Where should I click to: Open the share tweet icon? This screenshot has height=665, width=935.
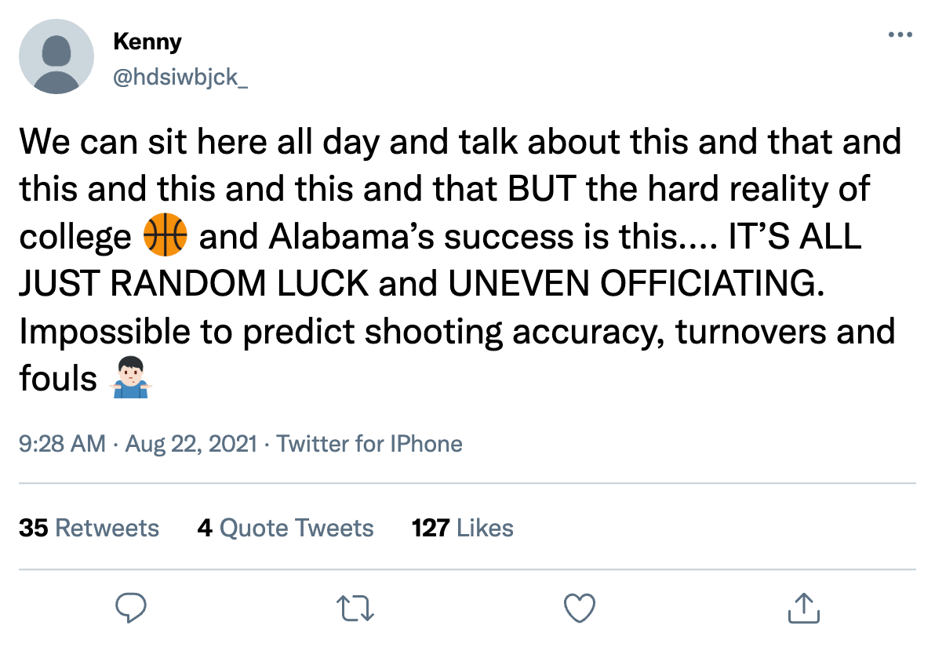click(x=802, y=608)
